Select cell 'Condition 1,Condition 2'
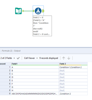92x100 pixels. click(73, 67)
